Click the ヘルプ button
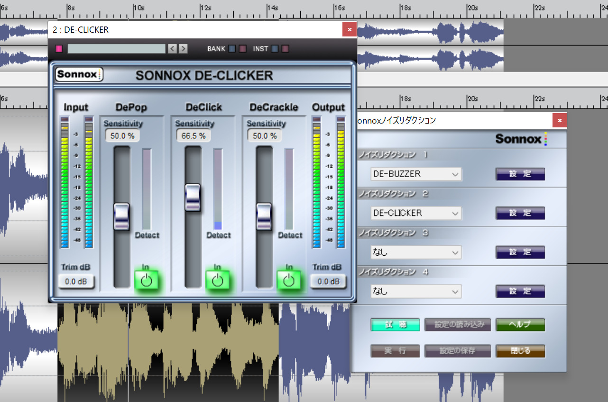The height and width of the screenshot is (402, 608). click(x=520, y=325)
